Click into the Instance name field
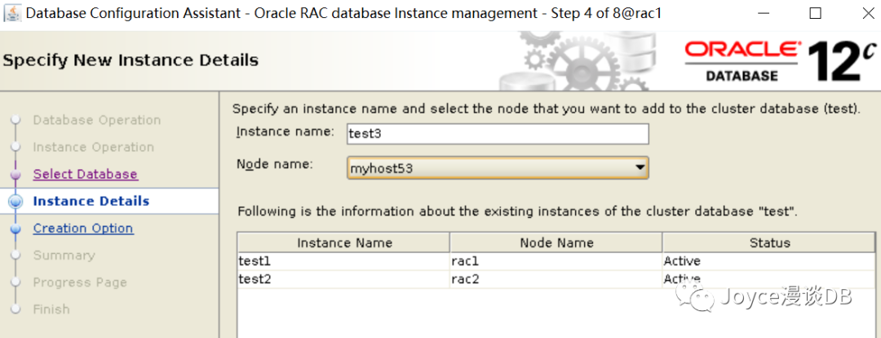The image size is (881, 338). tap(498, 133)
